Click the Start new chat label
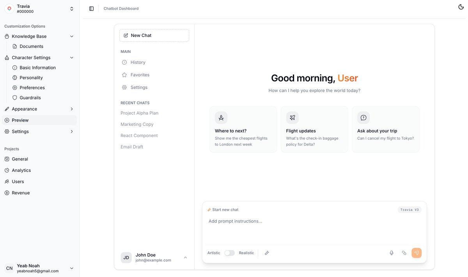The image size is (468, 277). tap(225, 210)
